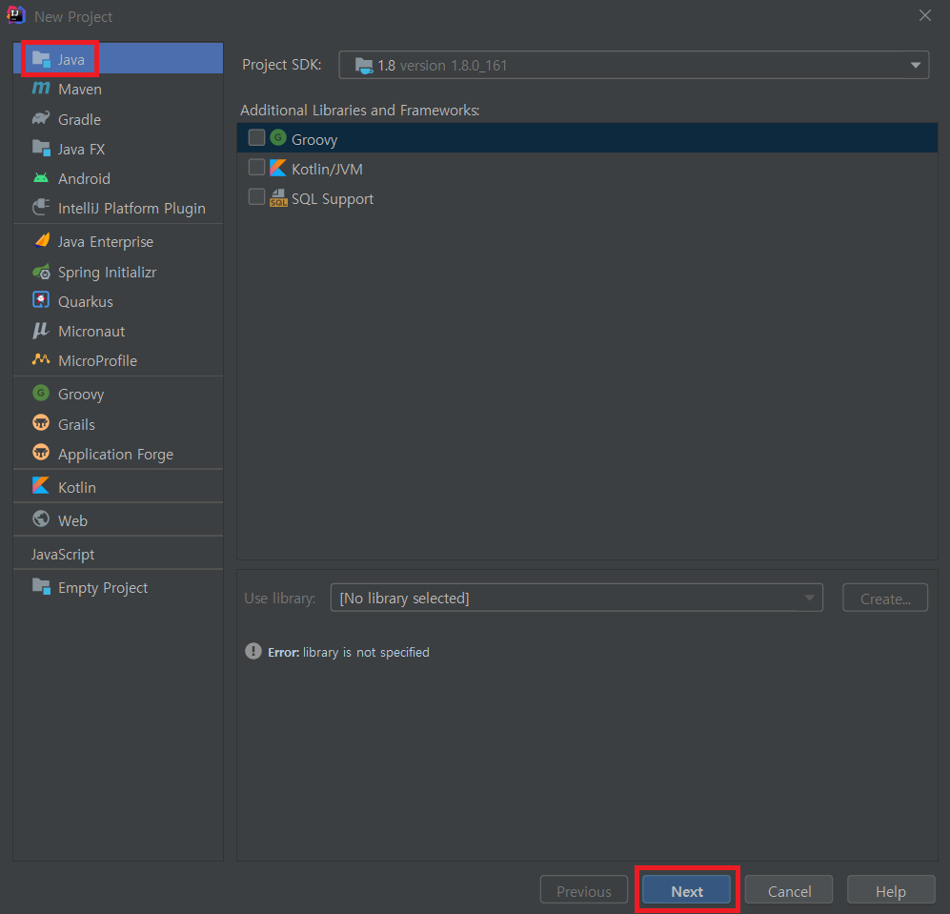Choose the Gradle elephant icon
Viewport: 950px width, 914px height.
pyautogui.click(x=41, y=118)
